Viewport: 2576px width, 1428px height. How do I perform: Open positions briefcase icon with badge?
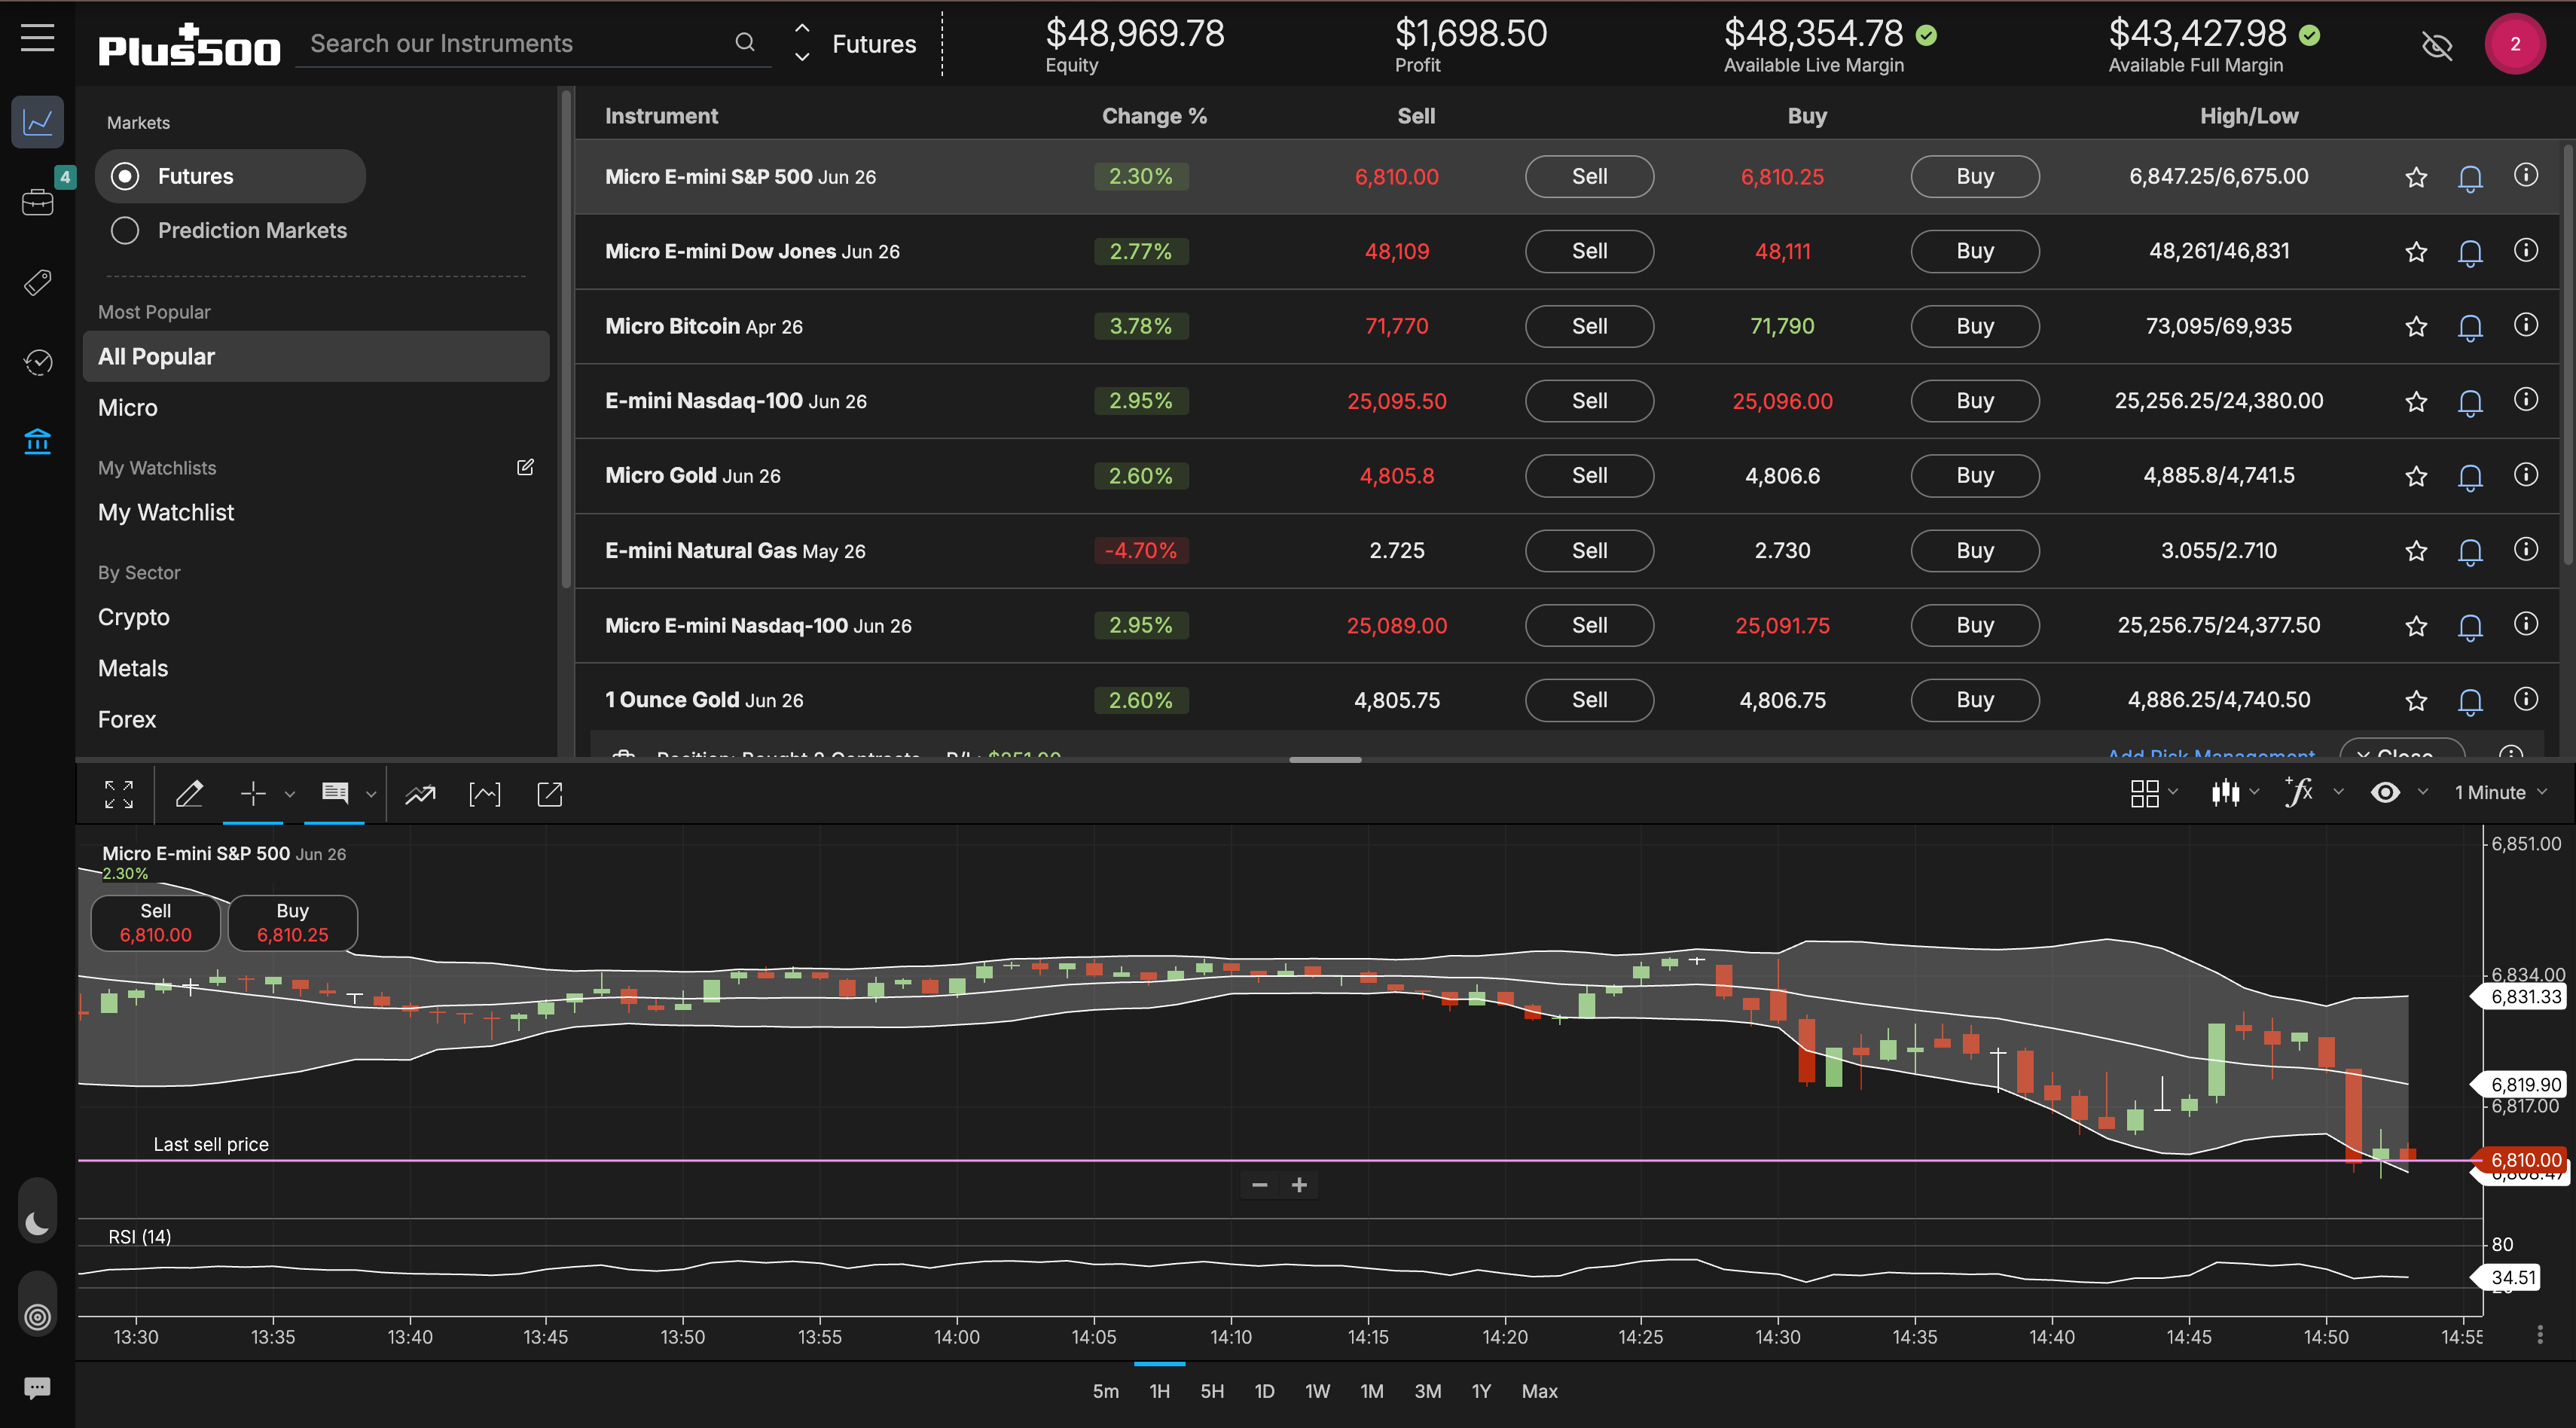[x=37, y=202]
